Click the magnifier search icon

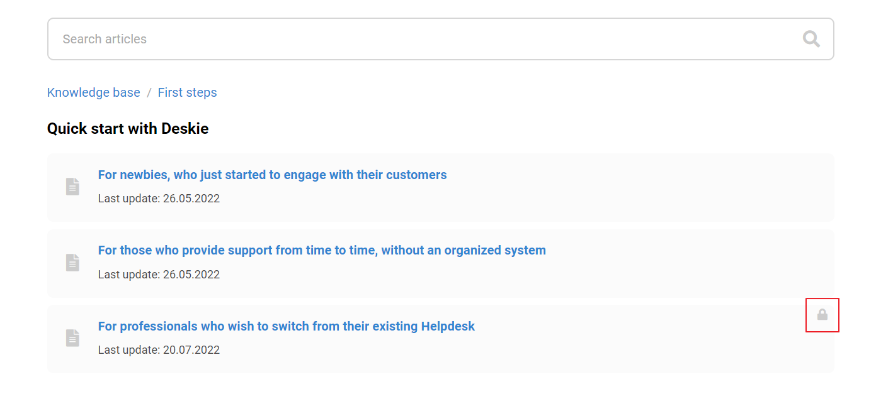tap(811, 39)
